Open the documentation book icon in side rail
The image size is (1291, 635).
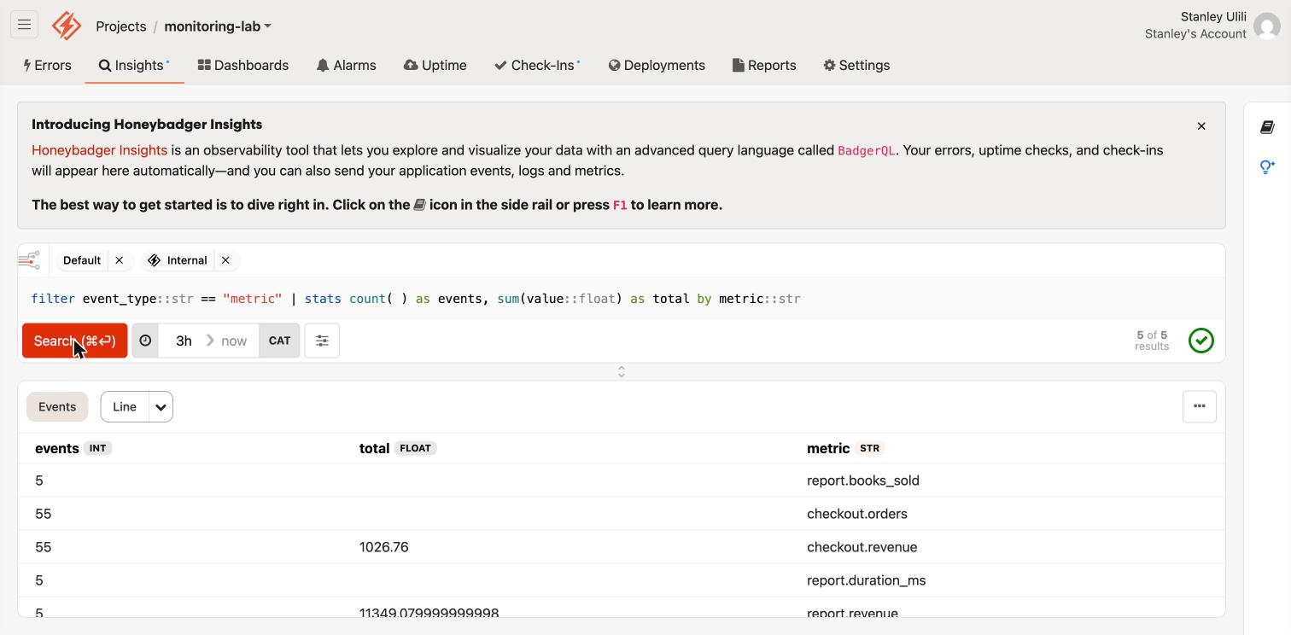coord(1267,127)
